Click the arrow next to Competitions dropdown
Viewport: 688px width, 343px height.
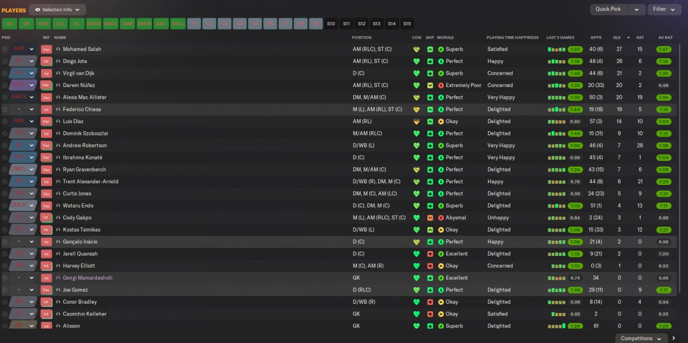(x=674, y=338)
